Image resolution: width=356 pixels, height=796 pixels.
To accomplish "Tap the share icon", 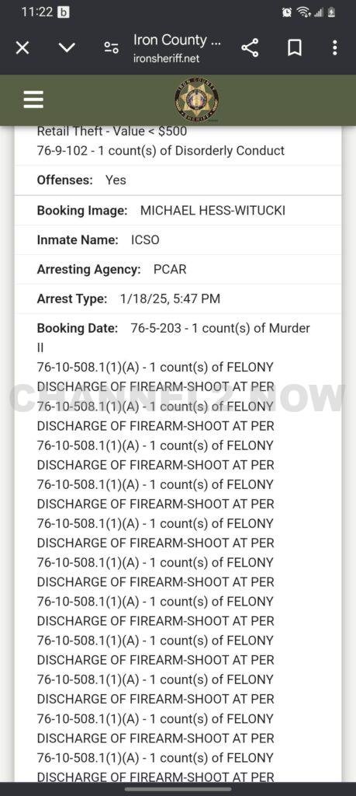I will coord(250,47).
